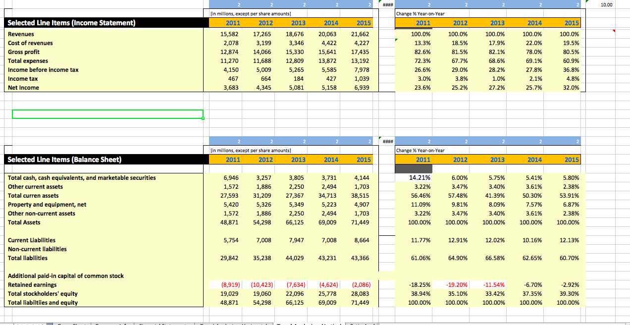Select Total stockholders' equity 2011 percentage 38.94%
630x325 pixels.
(420, 294)
